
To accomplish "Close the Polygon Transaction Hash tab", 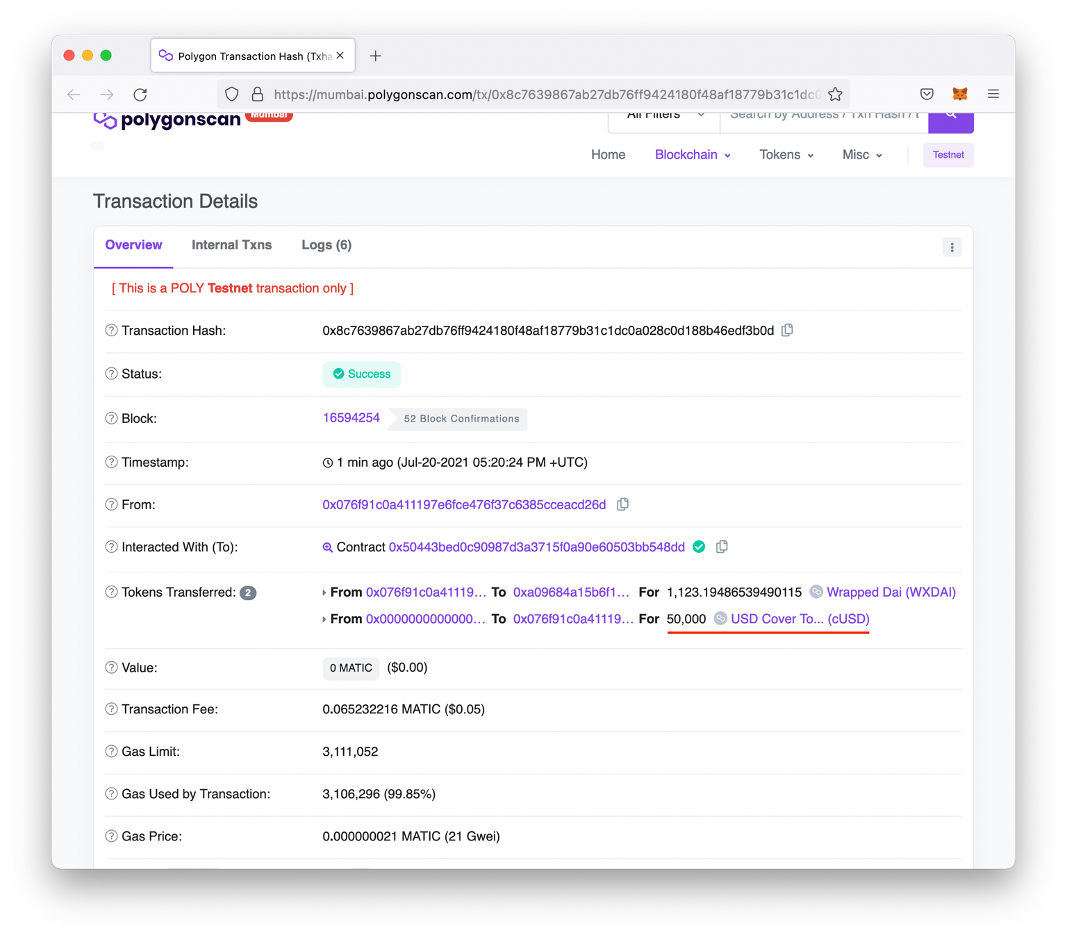I will 340,56.
